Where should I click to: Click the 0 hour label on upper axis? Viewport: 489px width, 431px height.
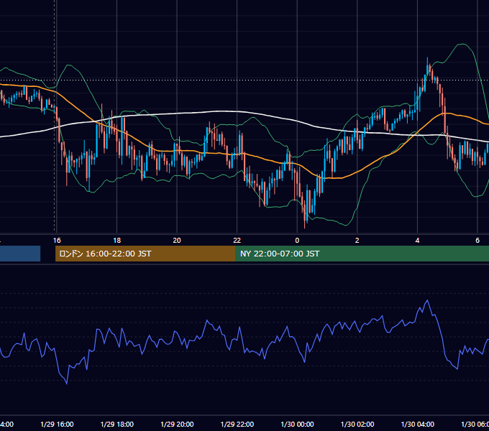point(297,241)
